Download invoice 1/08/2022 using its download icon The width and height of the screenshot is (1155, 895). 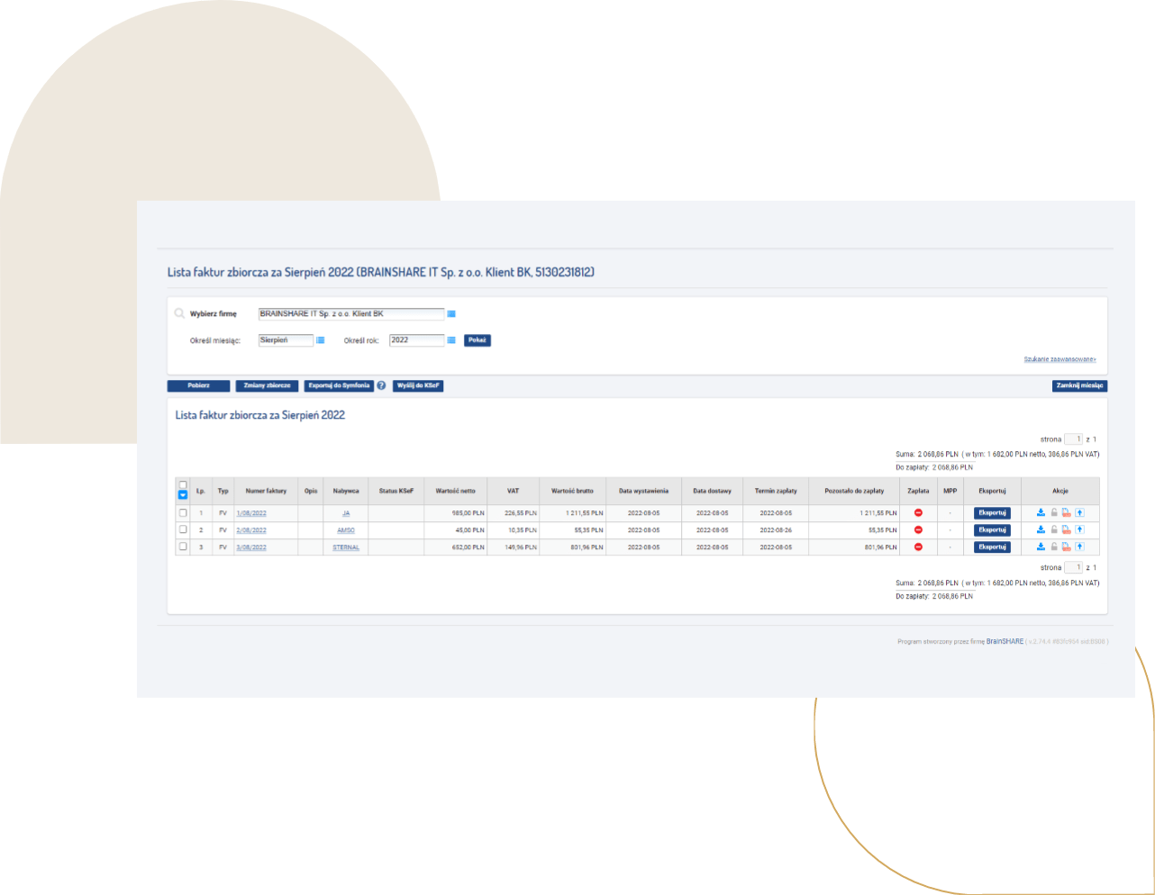[x=1041, y=513]
